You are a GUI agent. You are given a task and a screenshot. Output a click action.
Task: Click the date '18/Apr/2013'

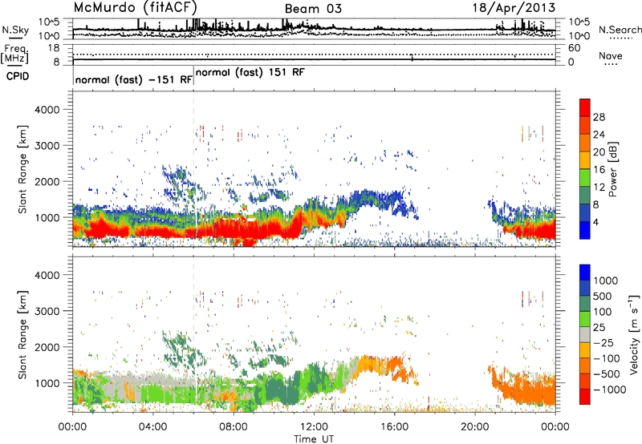[514, 8]
